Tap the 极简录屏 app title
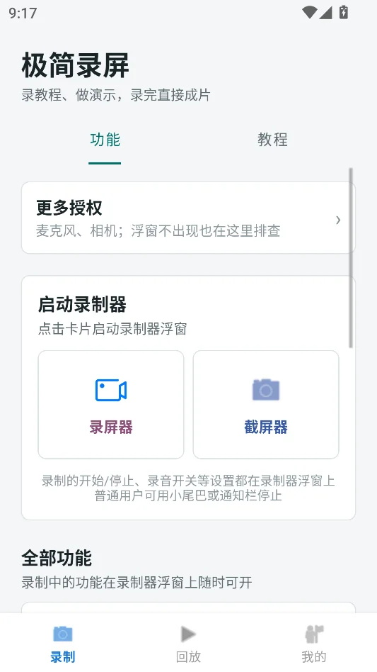 [75, 66]
